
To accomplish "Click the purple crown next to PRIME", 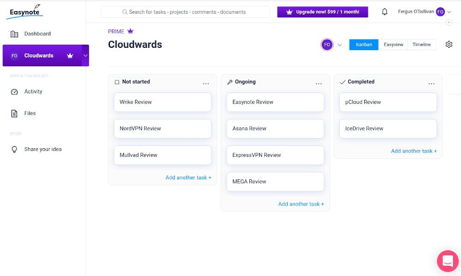I will (130, 31).
